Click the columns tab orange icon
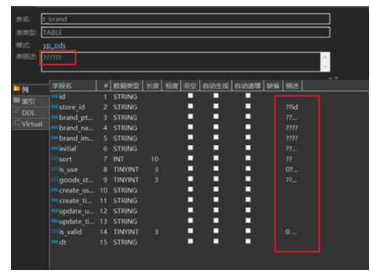371x275 pixels. pyautogui.click(x=17, y=88)
